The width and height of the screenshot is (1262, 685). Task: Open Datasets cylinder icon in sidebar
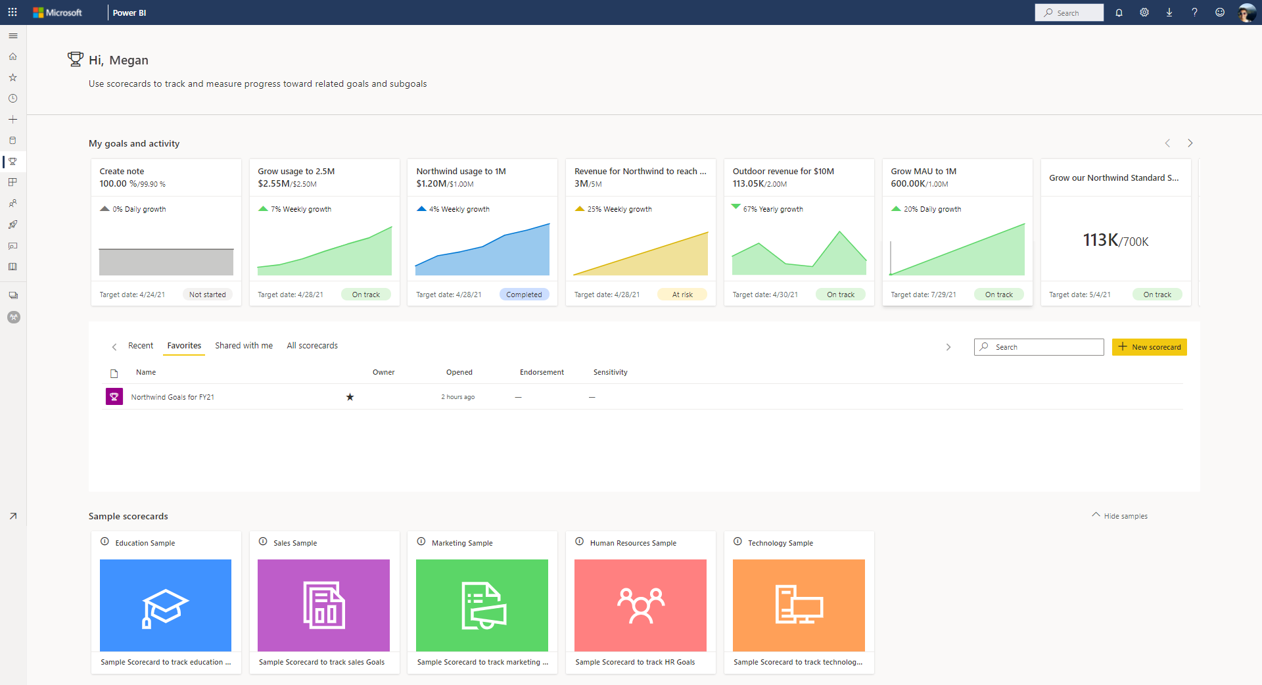(x=13, y=141)
